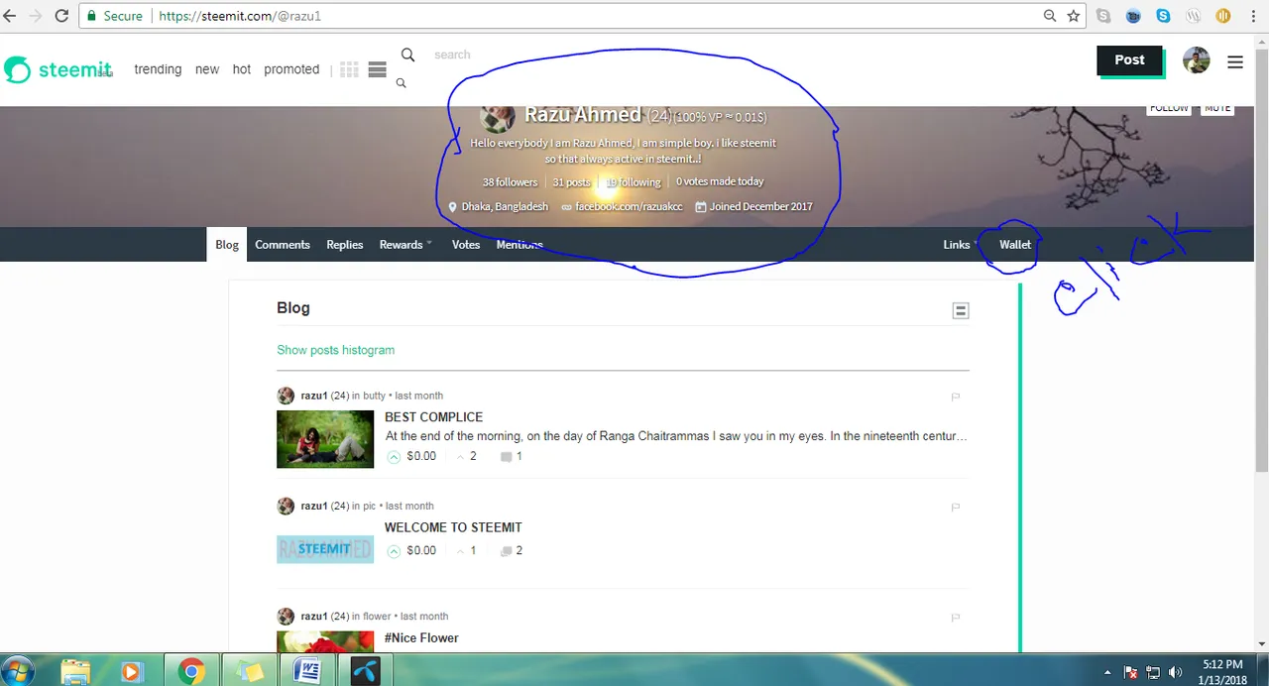The height and width of the screenshot is (686, 1269).
Task: Upvote the WELCOME TO STEEMIT post
Action: (394, 551)
